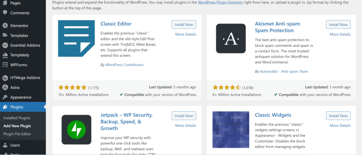The image size is (362, 155).
Task: Click the Jetpack plugin title link
Action: (x=127, y=122)
